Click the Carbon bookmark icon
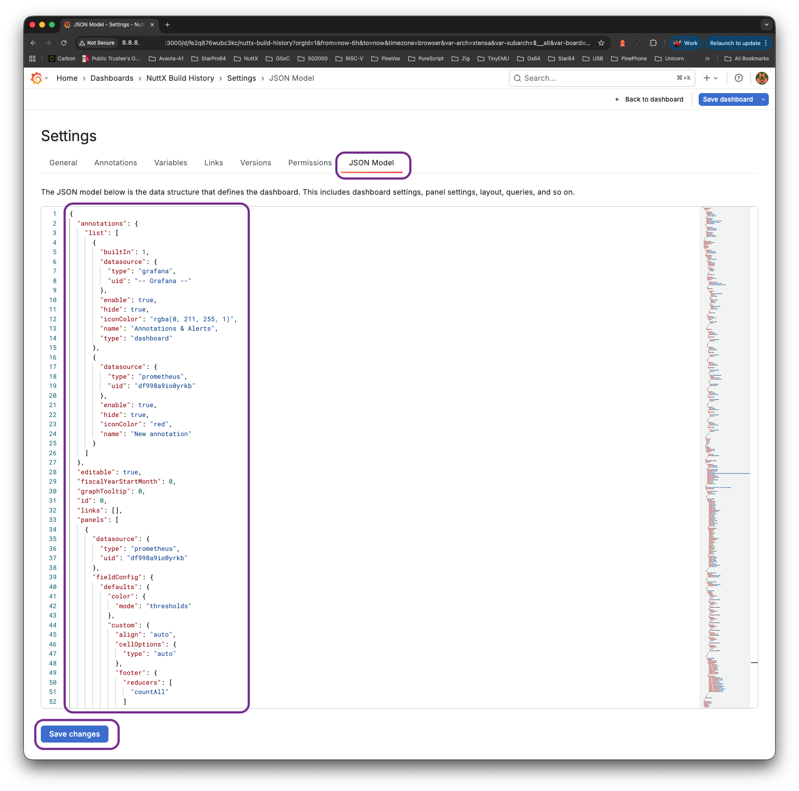 point(52,58)
